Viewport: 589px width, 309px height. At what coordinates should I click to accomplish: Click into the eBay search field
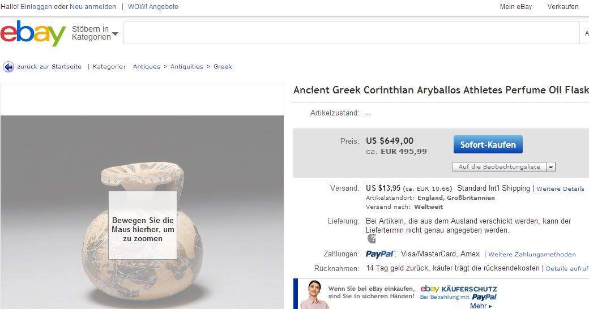[x=351, y=33]
